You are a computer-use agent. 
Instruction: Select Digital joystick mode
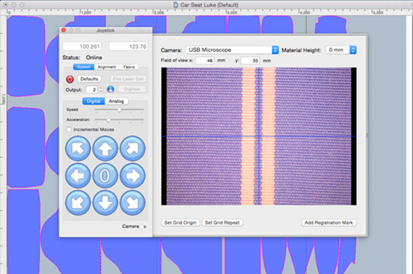click(94, 101)
